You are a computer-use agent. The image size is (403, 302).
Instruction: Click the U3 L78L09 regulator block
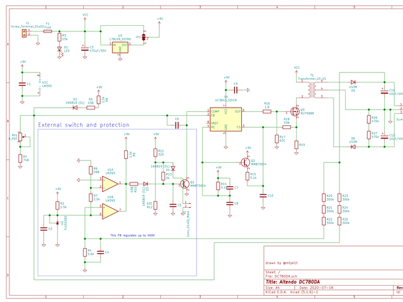click(x=120, y=47)
